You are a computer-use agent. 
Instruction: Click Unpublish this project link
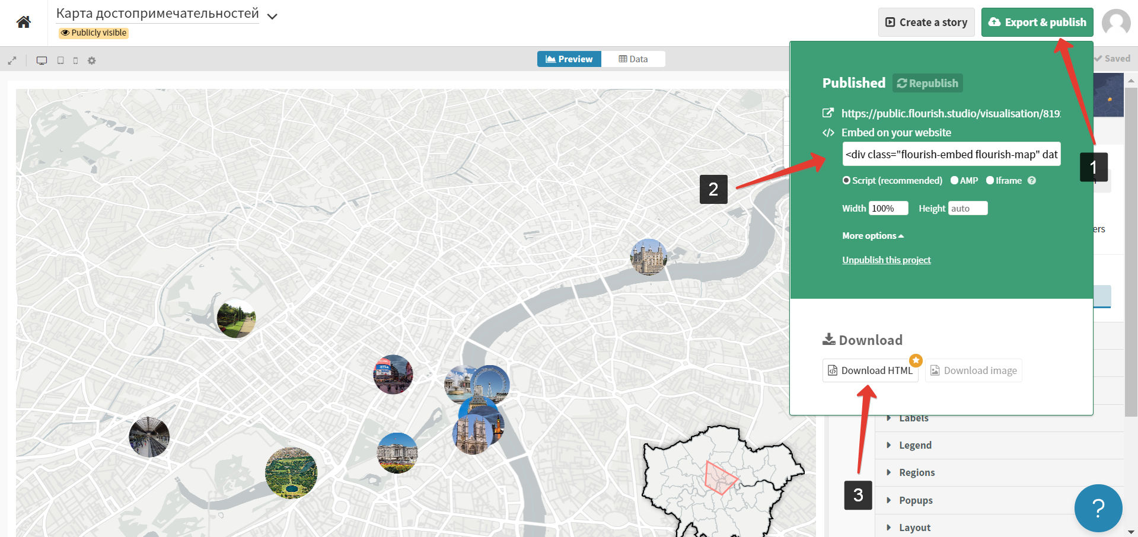[886, 260]
